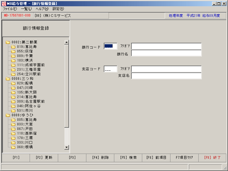Image resolution: width=228 pixels, height=171 pixels.
Task: Click the 支店名 text field
Action: click(166, 76)
